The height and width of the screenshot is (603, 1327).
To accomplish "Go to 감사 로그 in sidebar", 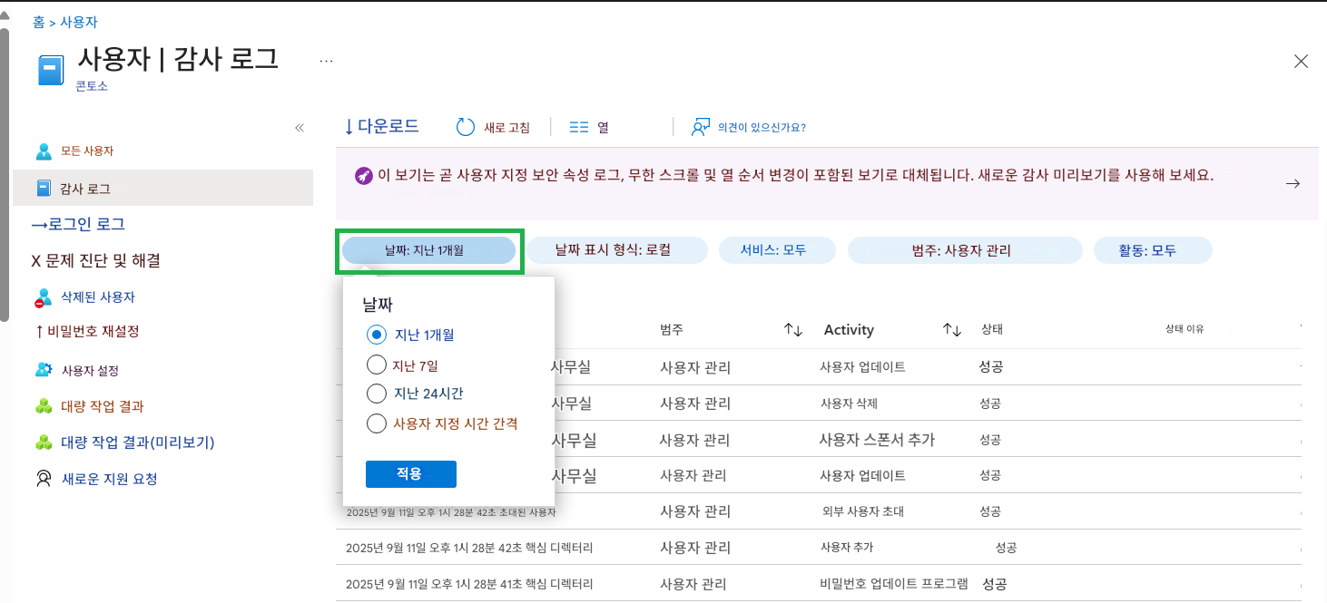I will [163, 189].
